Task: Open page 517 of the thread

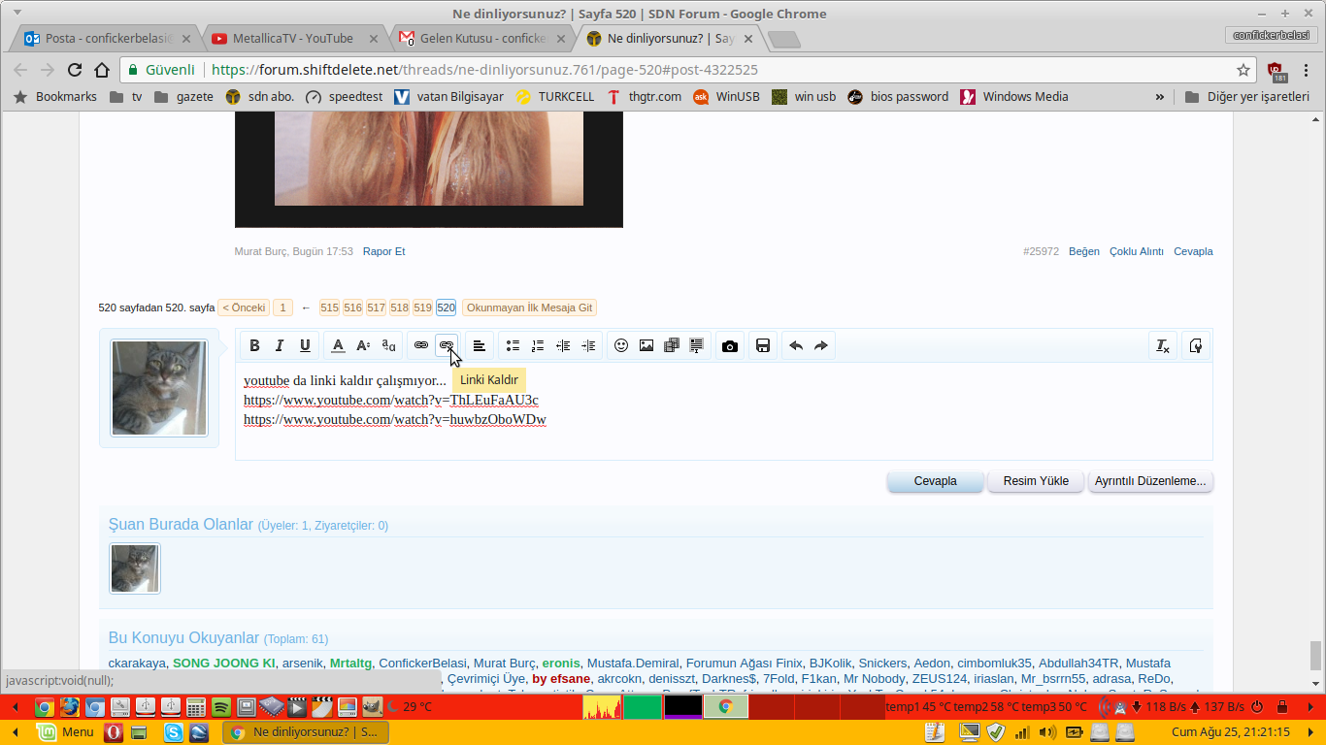Action: 376,308
